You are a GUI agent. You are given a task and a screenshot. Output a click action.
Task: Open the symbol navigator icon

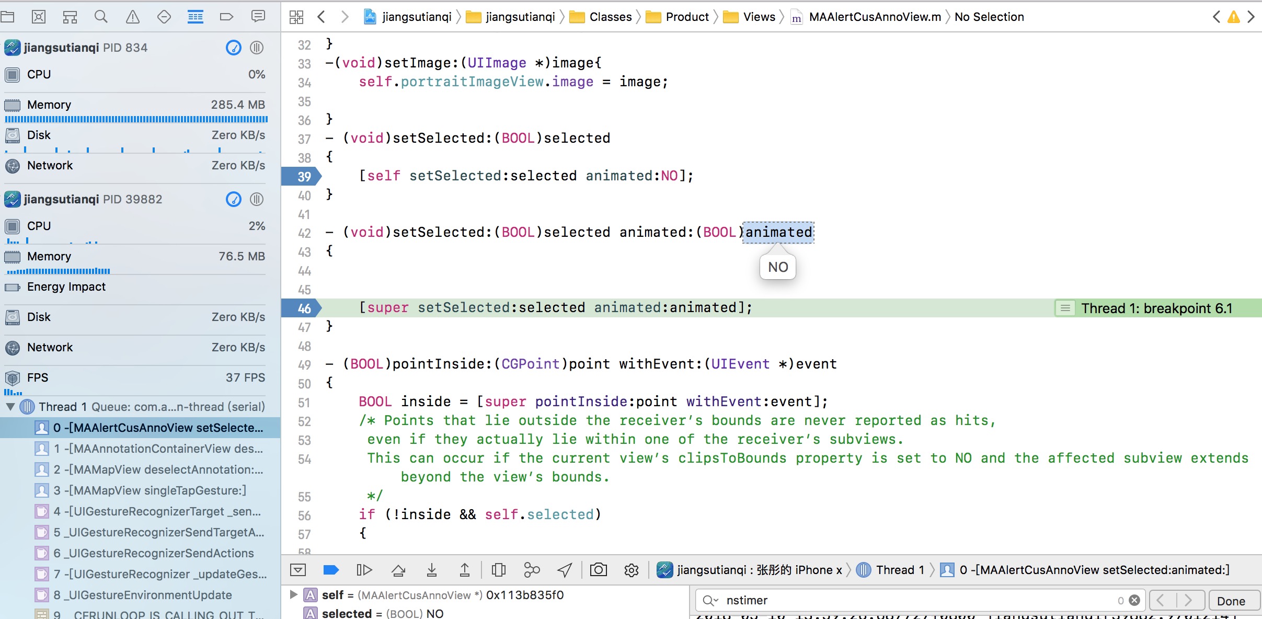pos(70,17)
